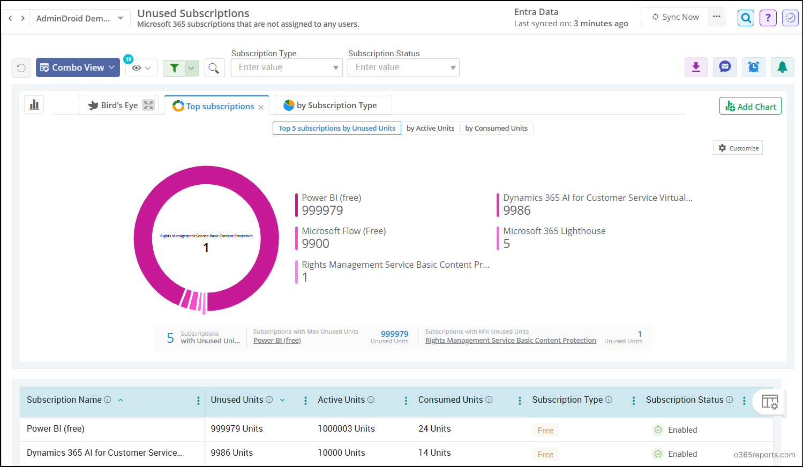Screen dimensions: 803x467
Task: Click the info icon beside Subscription Name
Action: click(x=108, y=400)
